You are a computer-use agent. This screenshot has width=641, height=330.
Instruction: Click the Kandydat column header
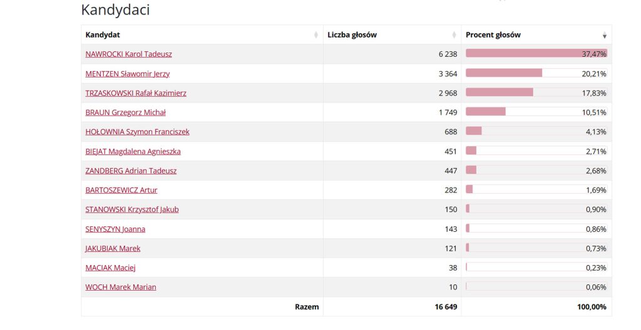[103, 35]
